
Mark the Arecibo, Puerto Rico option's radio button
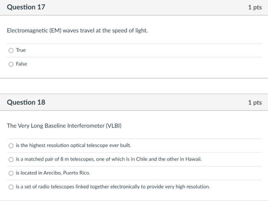click(x=11, y=173)
